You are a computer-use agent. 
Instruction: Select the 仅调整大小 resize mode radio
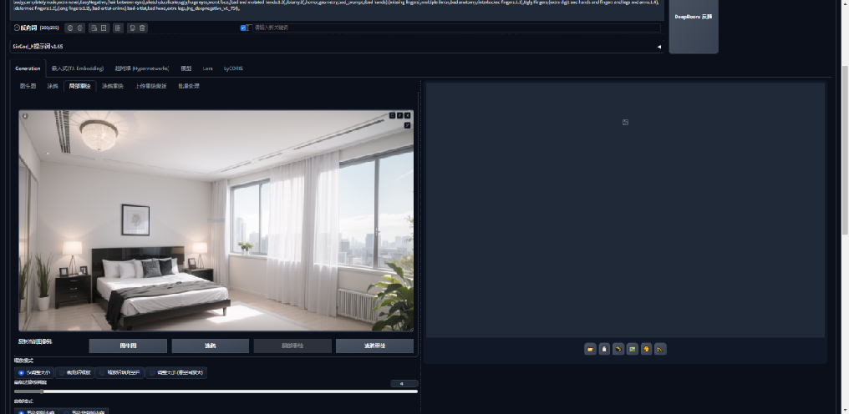[x=21, y=373]
